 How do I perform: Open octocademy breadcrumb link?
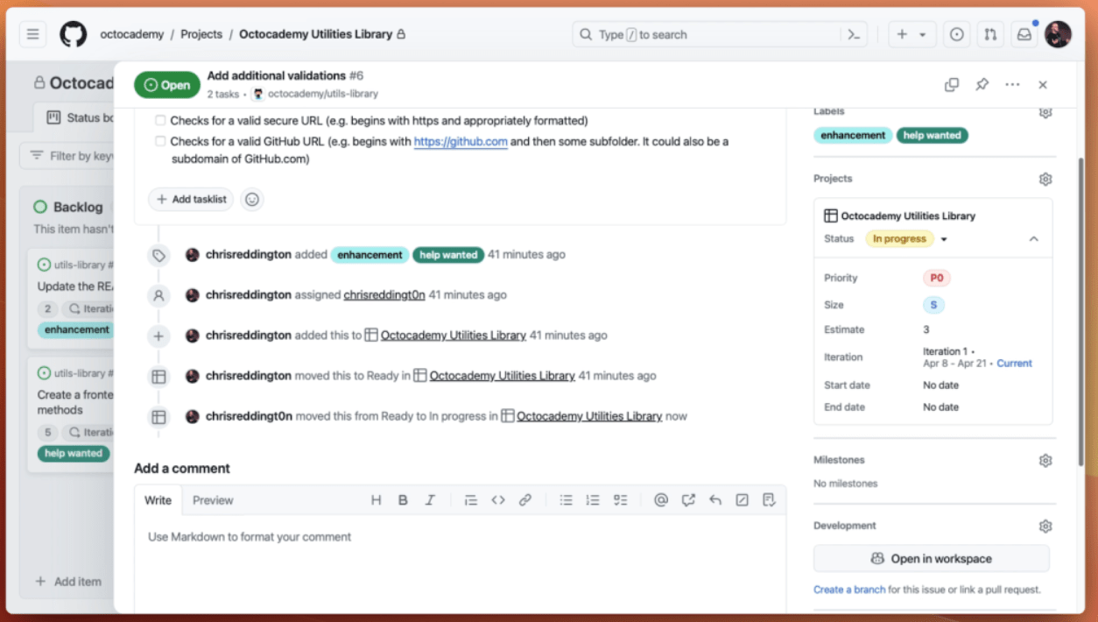132,34
